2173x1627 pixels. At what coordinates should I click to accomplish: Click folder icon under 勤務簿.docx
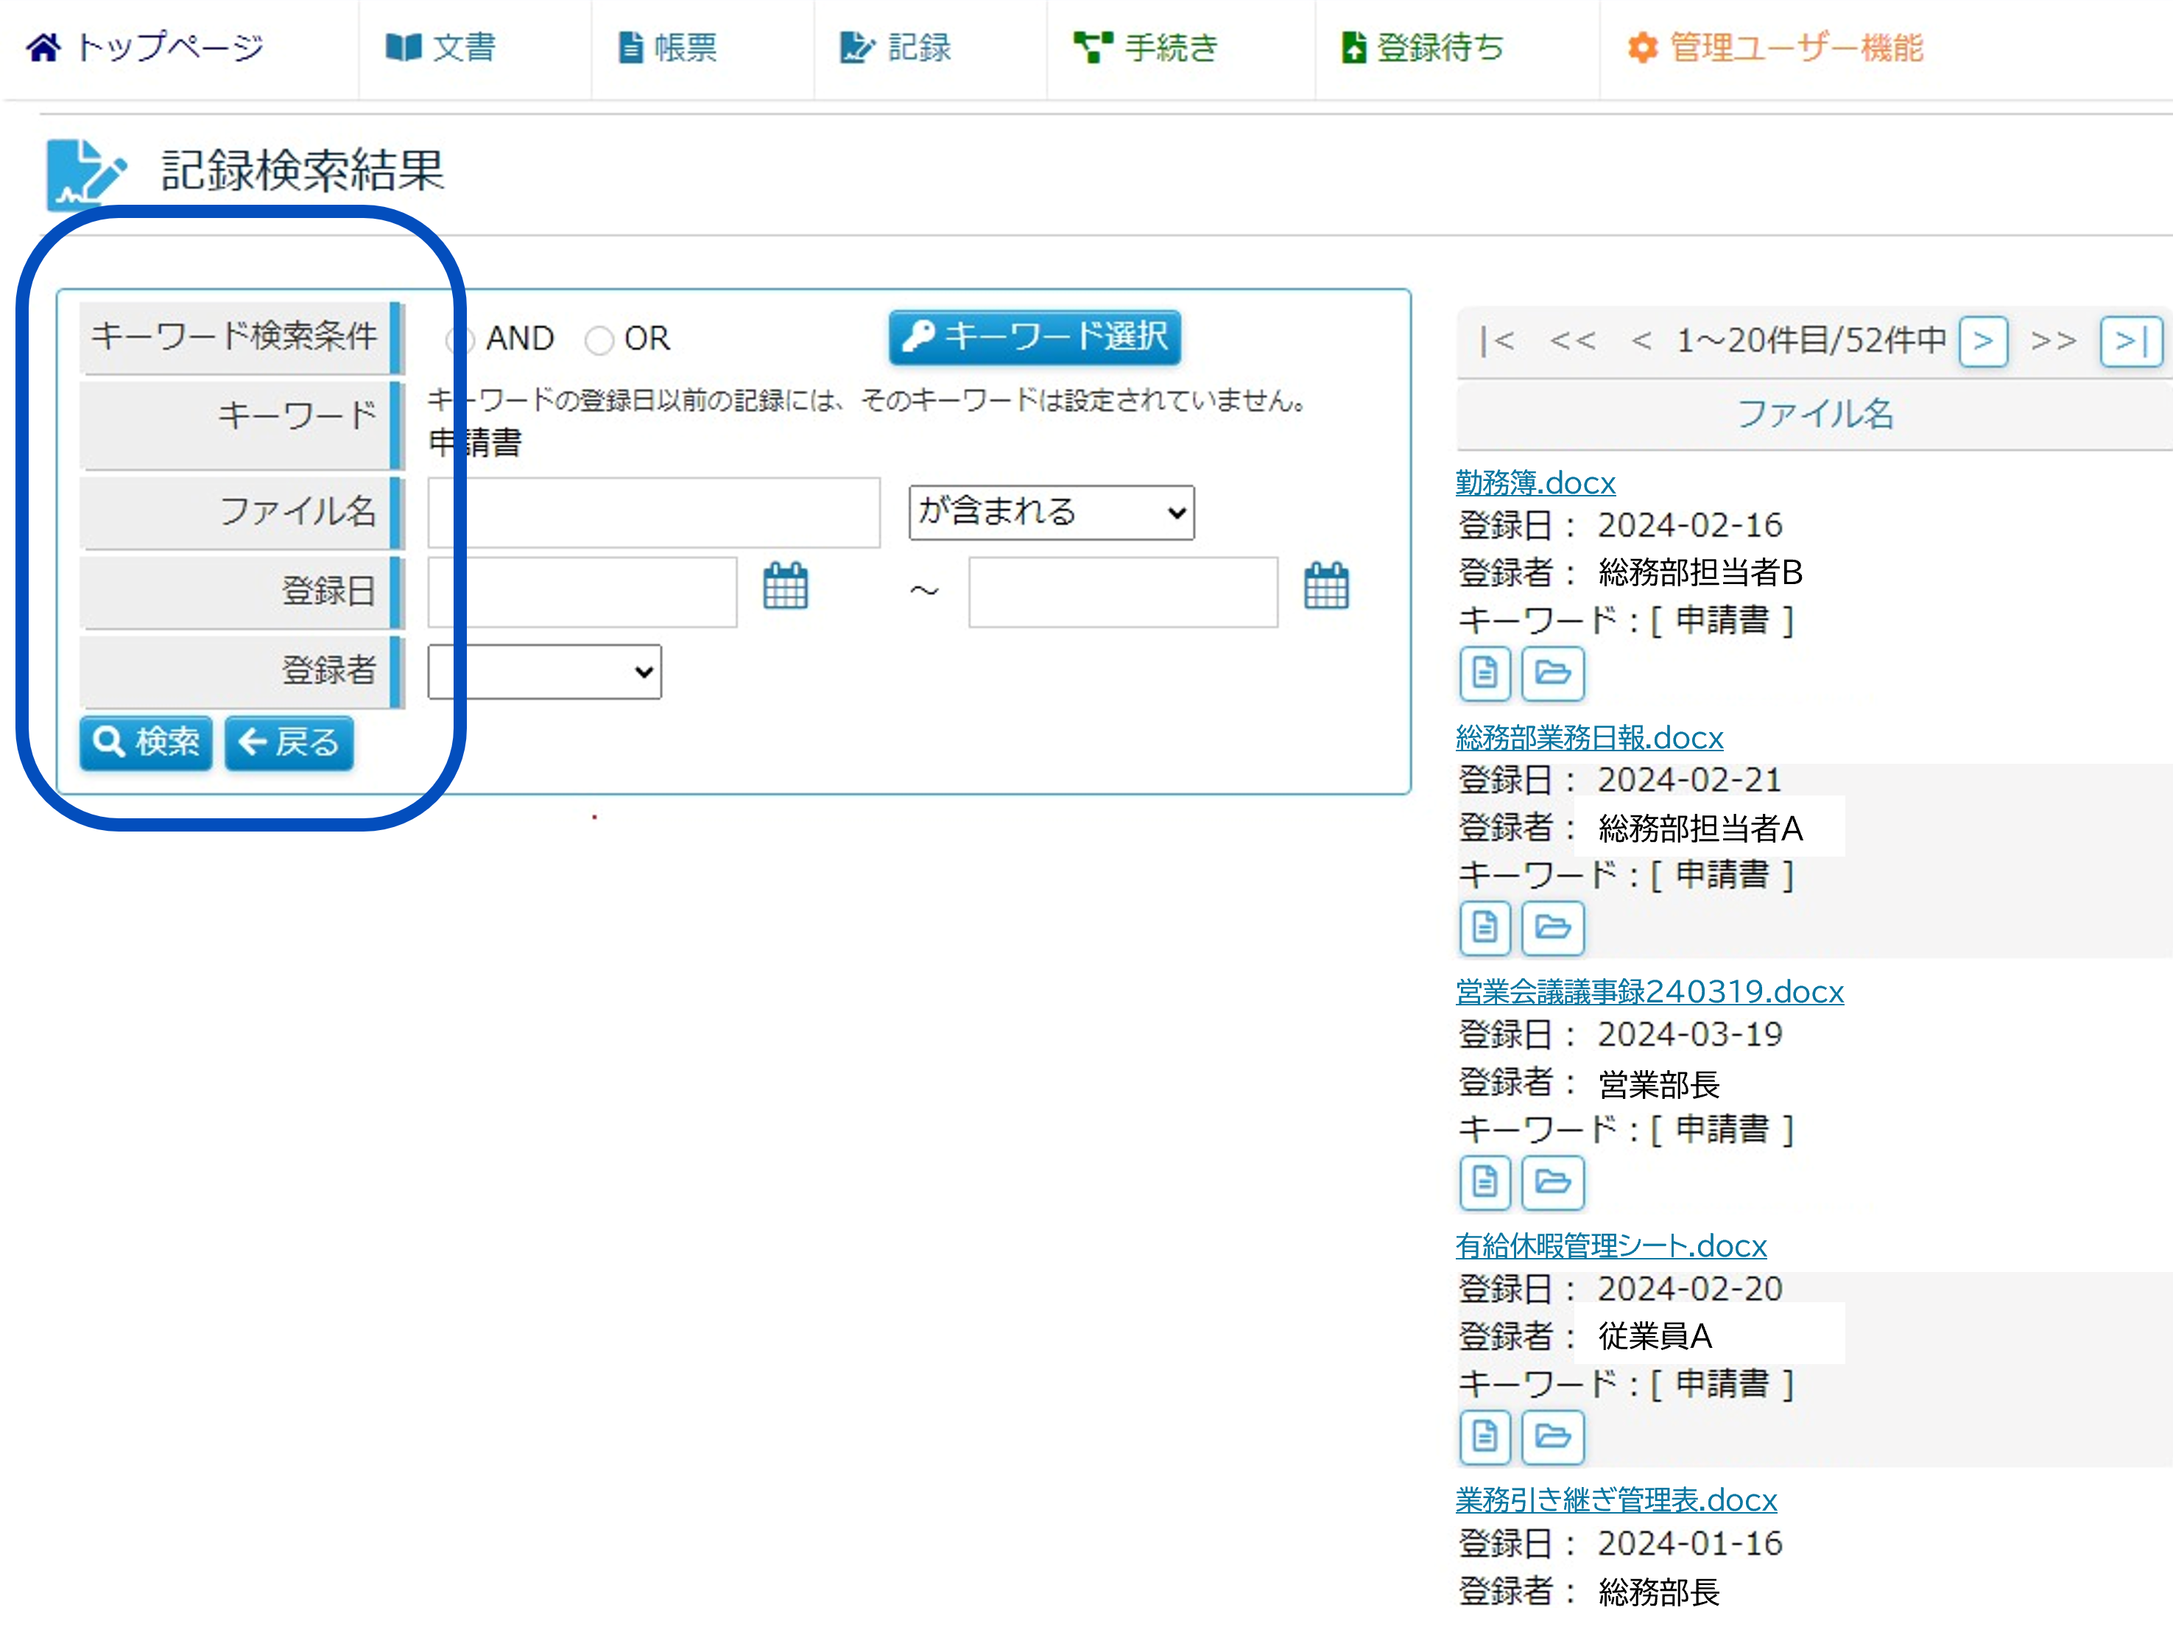1552,674
